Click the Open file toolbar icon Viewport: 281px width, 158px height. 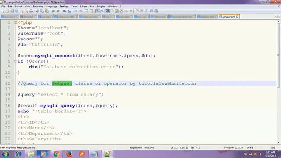click(x=7, y=11)
